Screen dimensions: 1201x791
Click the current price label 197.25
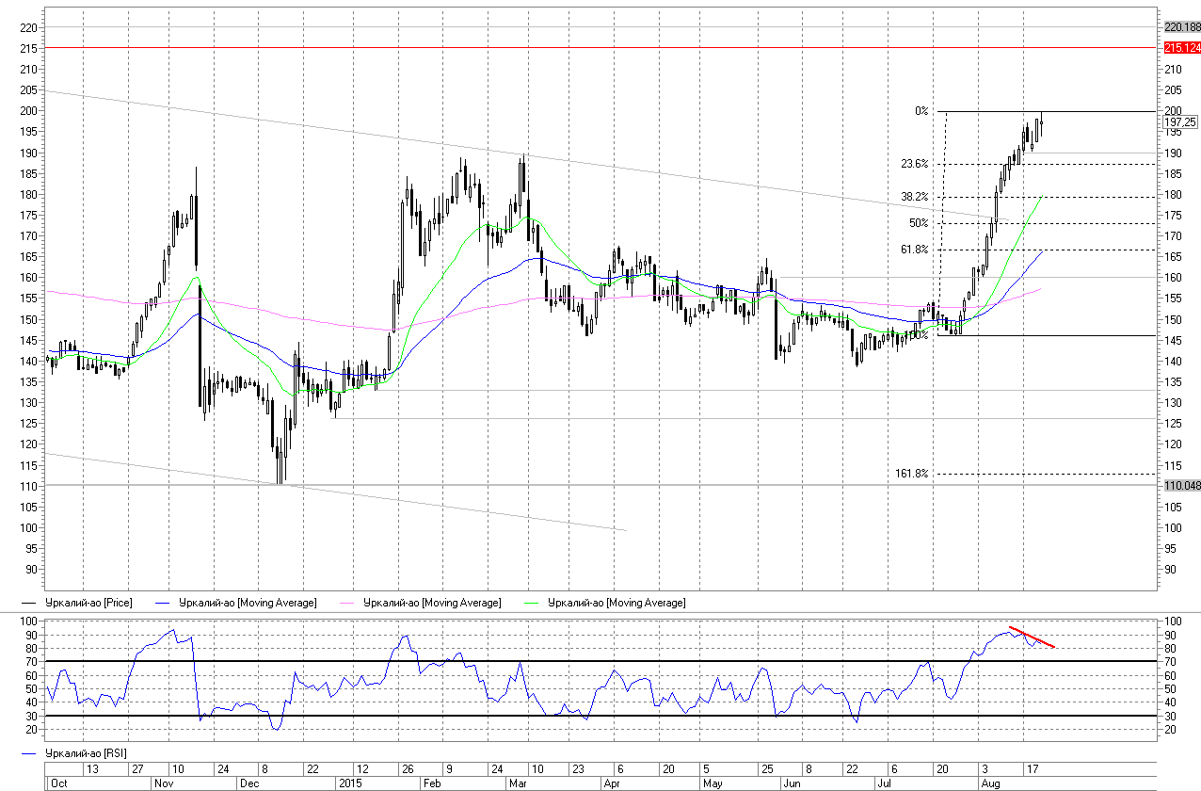[x=1180, y=121]
